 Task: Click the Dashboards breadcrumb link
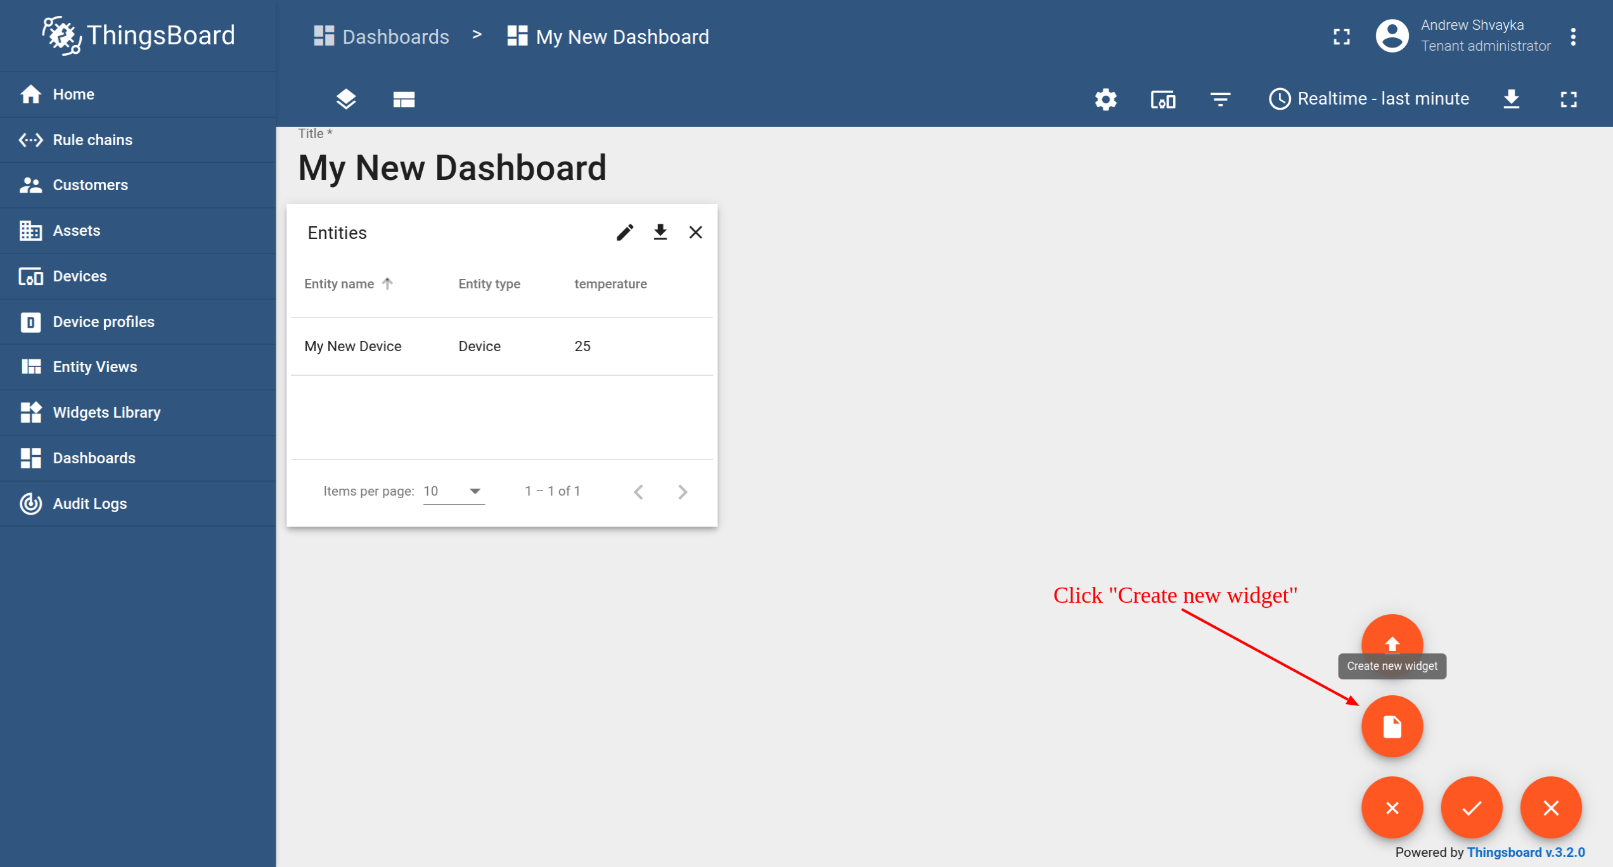point(382,37)
